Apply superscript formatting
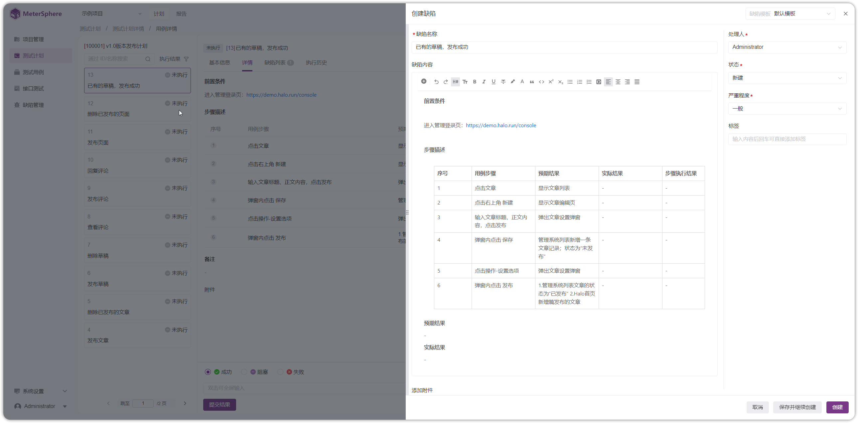Screen dimensions: 858x423 [x=551, y=82]
